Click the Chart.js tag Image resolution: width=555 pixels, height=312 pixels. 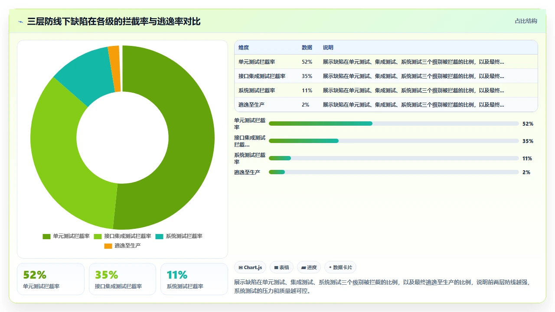[250, 267]
